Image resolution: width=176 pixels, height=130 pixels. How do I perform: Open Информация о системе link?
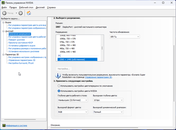pos(16,126)
